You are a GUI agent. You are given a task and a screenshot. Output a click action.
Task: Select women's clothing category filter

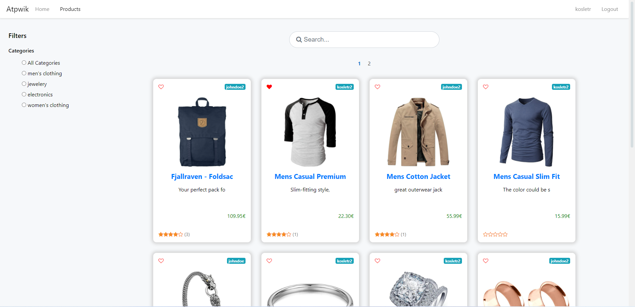click(24, 105)
